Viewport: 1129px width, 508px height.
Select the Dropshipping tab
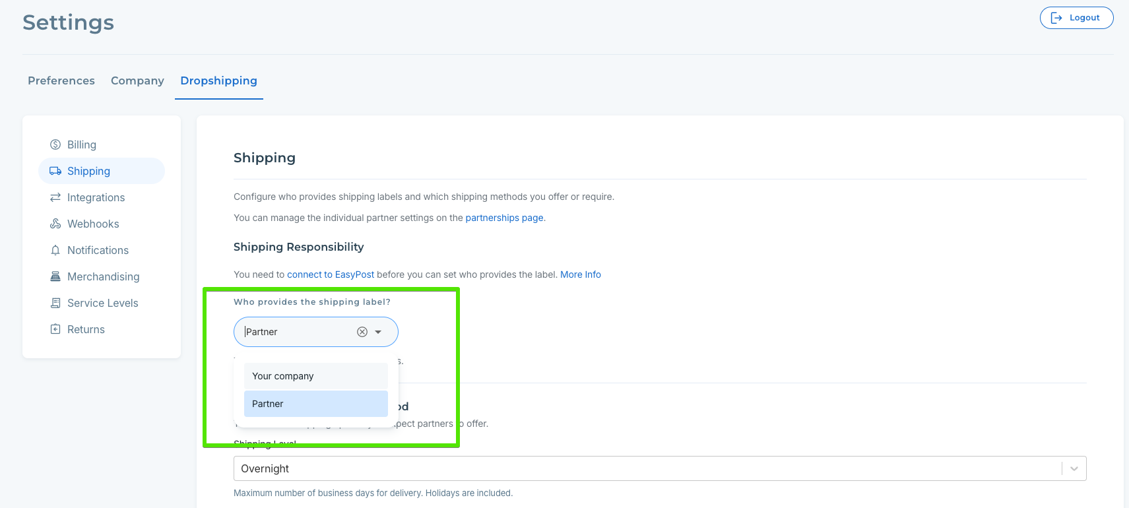(x=218, y=80)
